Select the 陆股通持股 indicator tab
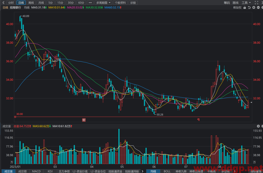Viewport: 263px width, 173px height. [132, 171]
